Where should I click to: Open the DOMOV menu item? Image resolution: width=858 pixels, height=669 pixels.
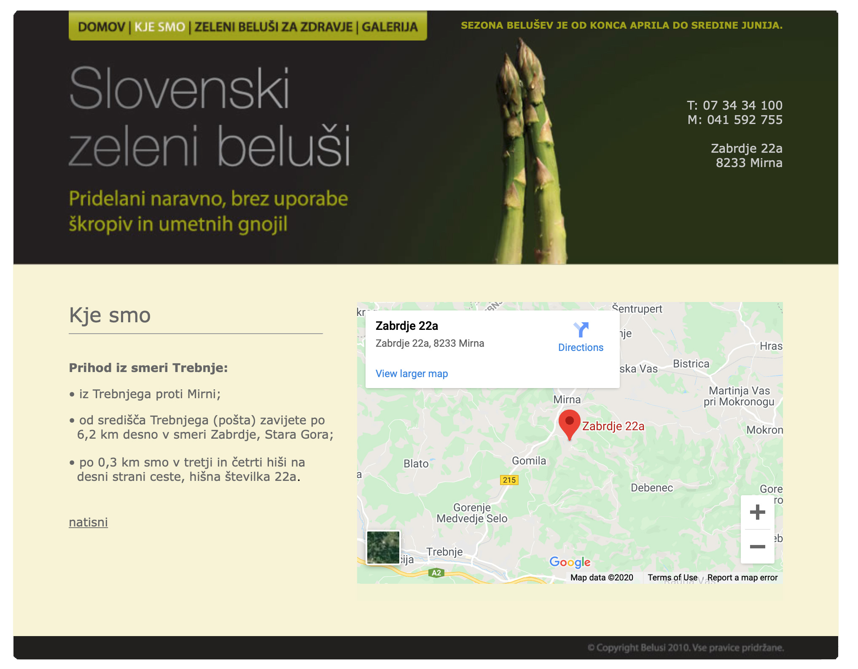pos(102,27)
